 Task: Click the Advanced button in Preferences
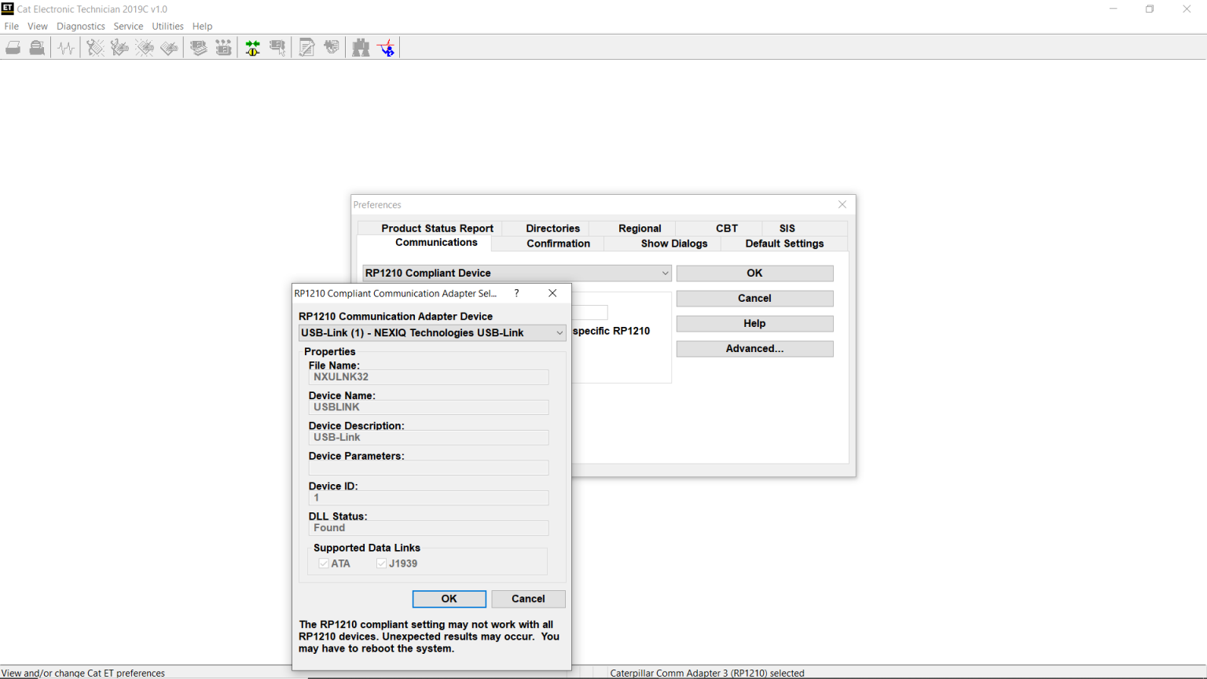[754, 348]
